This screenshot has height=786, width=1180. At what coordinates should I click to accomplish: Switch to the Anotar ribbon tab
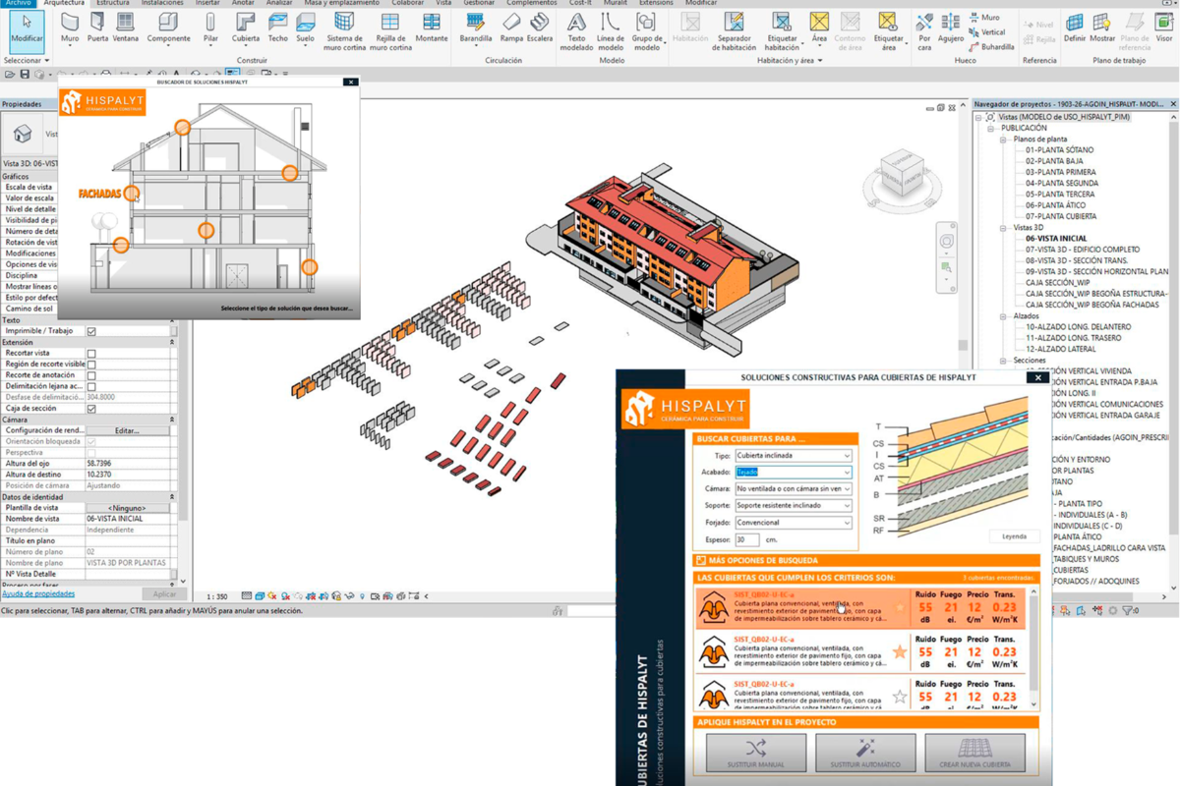pyautogui.click(x=243, y=3)
